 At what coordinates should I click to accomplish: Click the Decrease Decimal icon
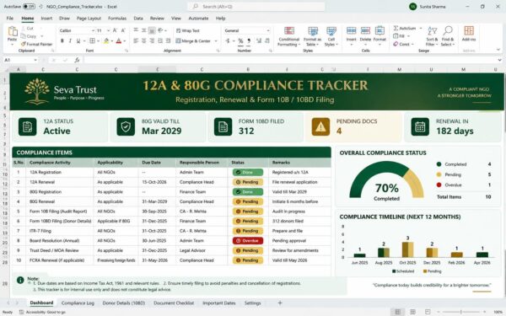click(x=267, y=41)
